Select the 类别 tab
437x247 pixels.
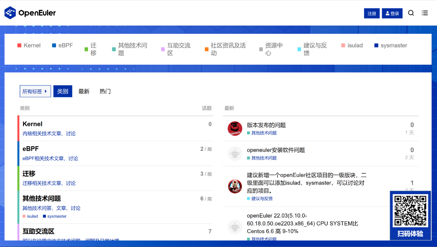tap(63, 91)
